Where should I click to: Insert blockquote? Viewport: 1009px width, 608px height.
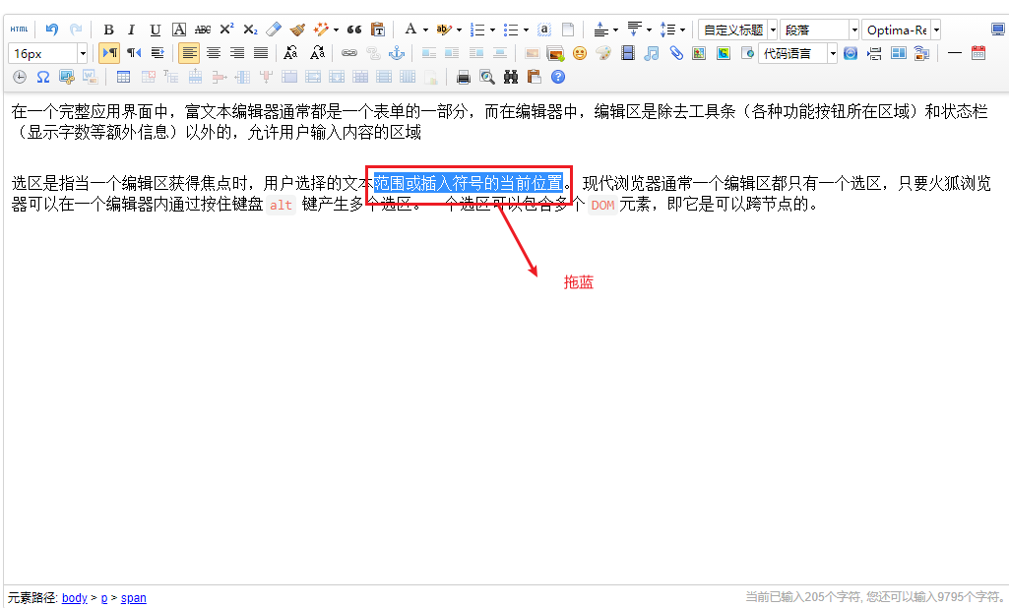tap(354, 30)
